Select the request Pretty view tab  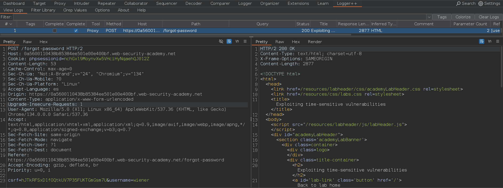pos(9,42)
